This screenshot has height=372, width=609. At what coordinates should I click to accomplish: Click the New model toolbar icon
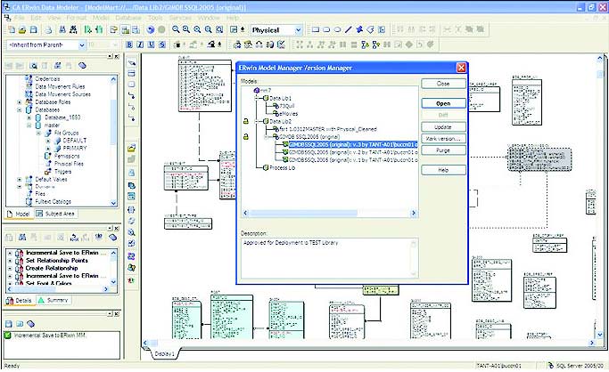pos(12,29)
